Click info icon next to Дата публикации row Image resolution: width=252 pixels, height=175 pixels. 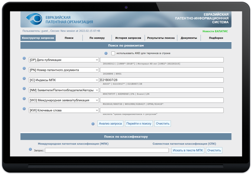(x=24, y=58)
